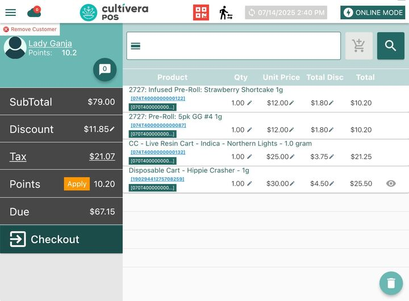Proceed with the Checkout button

(61, 239)
